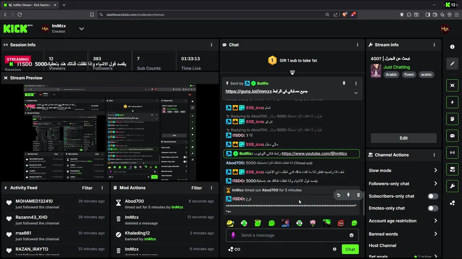This screenshot has width=462, height=259.
Task: Toggle the chat bubble sidebar icon
Action: [452, 136]
